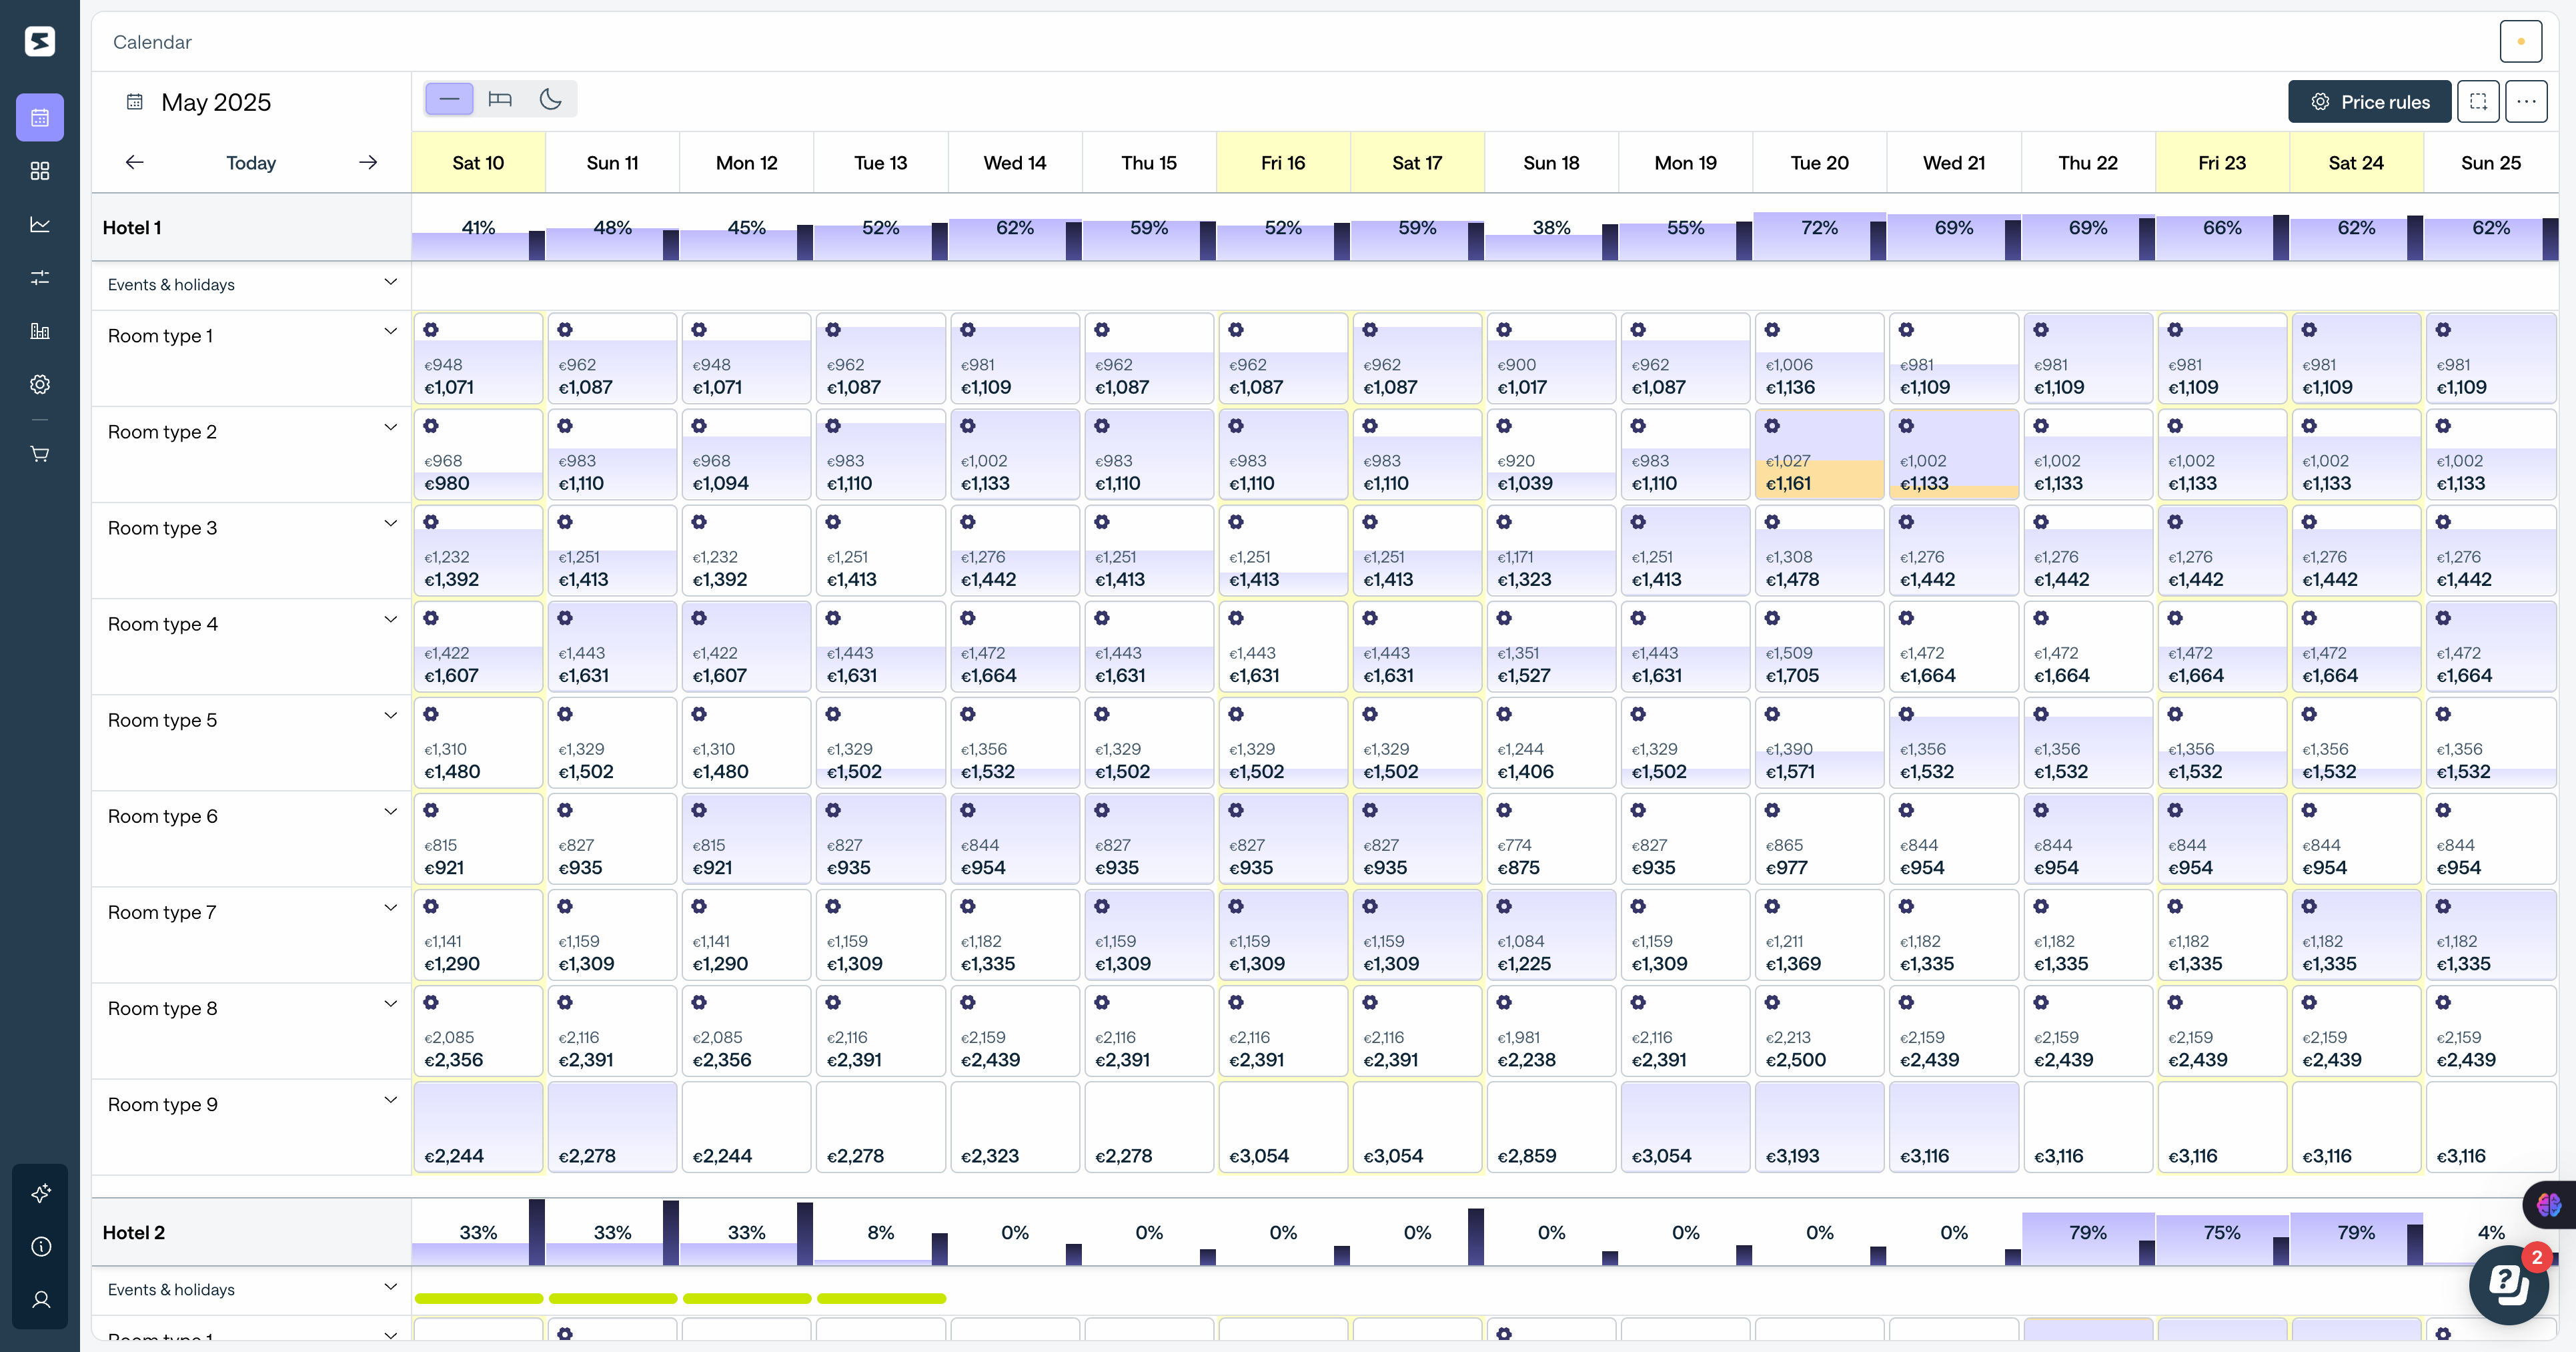Switch to the bed occupancy view toggle

point(500,99)
